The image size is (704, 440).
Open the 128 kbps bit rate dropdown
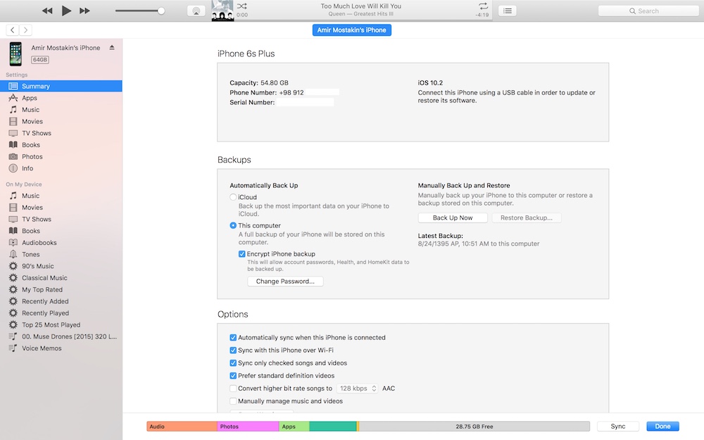[358, 389]
